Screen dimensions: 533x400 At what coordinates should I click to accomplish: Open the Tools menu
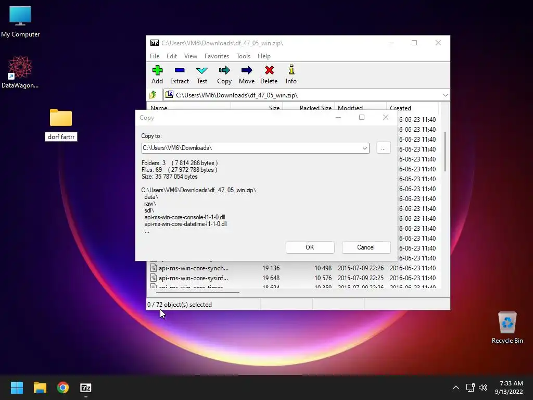tap(244, 56)
